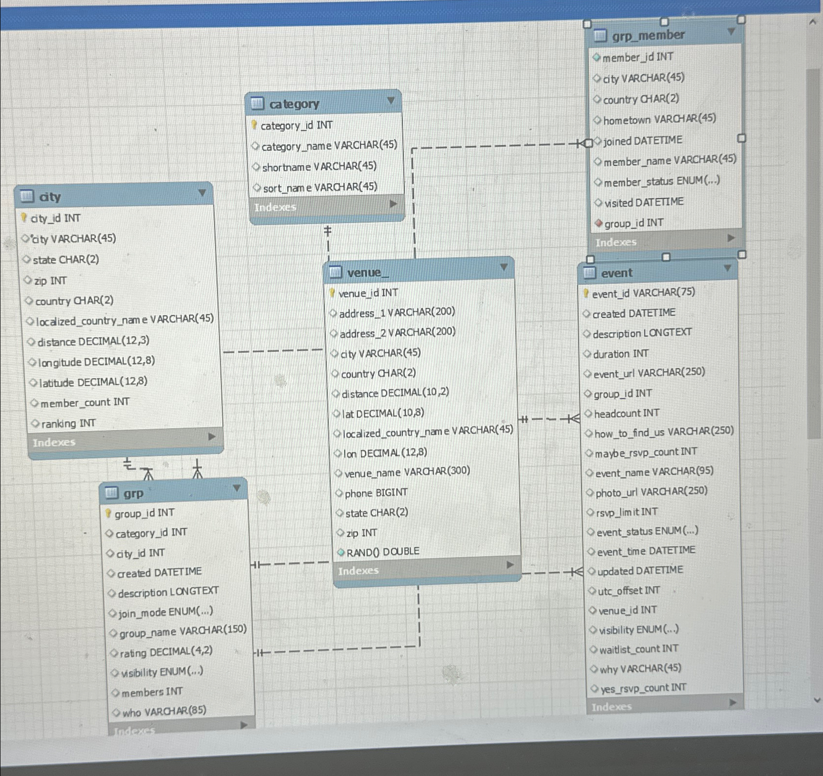Click the scroll up arrow of the diagram scrollbar

click(x=813, y=22)
